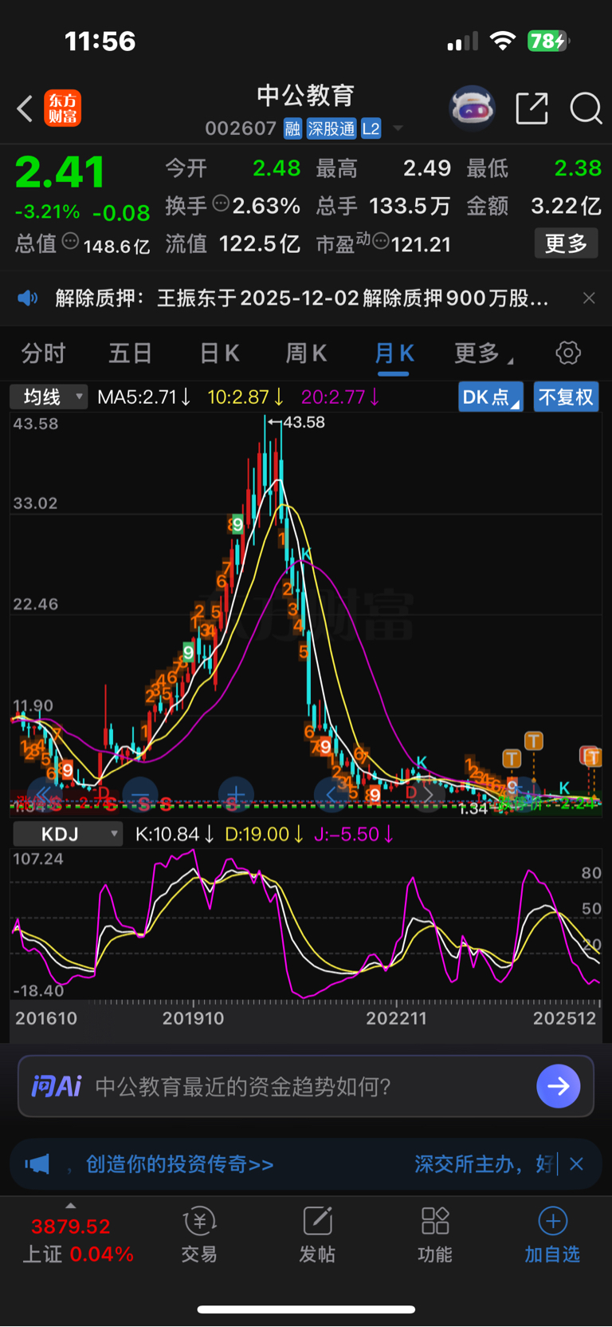The height and width of the screenshot is (1327, 612).
Task: Submit AI question with arrow button
Action: (558, 1086)
